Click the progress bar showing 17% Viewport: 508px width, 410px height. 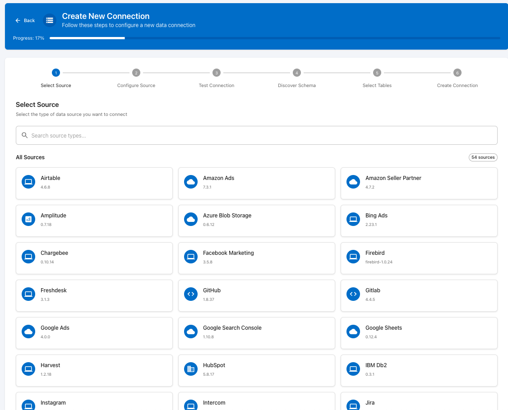point(275,38)
